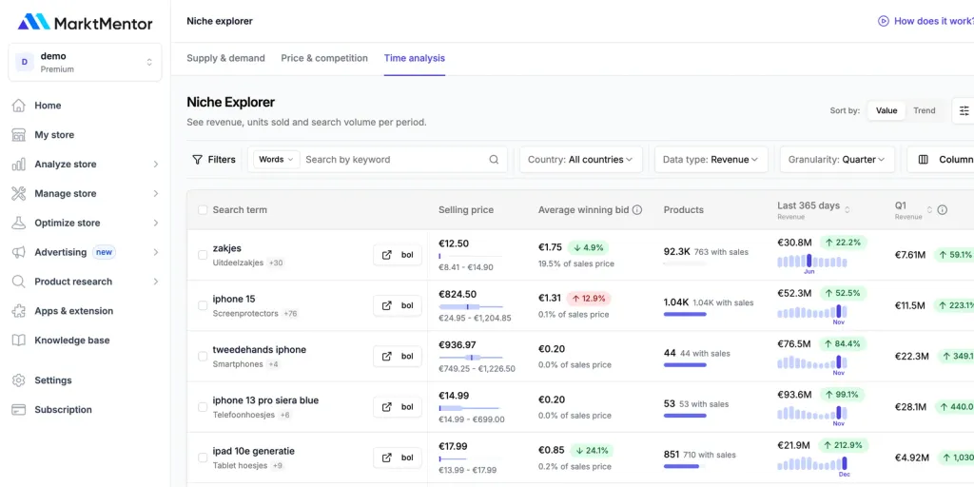The height and width of the screenshot is (487, 974).
Task: Open the demo Premium account switcher
Action: 85,62
